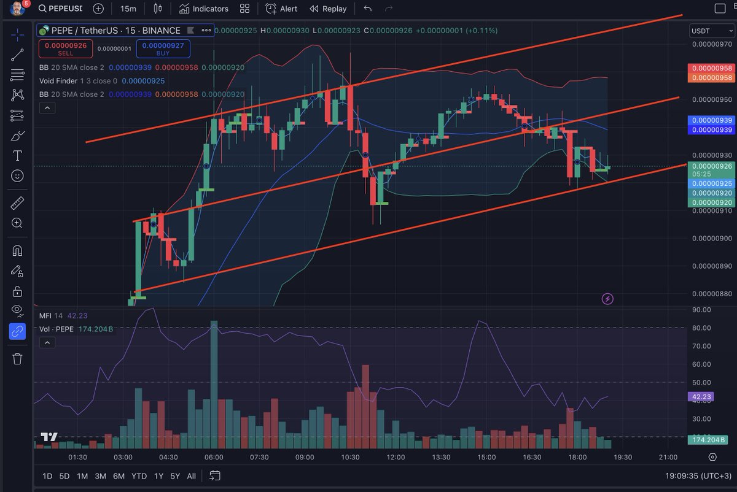Click the blue BUY price button
This screenshot has height=492, width=737.
coord(163,48)
